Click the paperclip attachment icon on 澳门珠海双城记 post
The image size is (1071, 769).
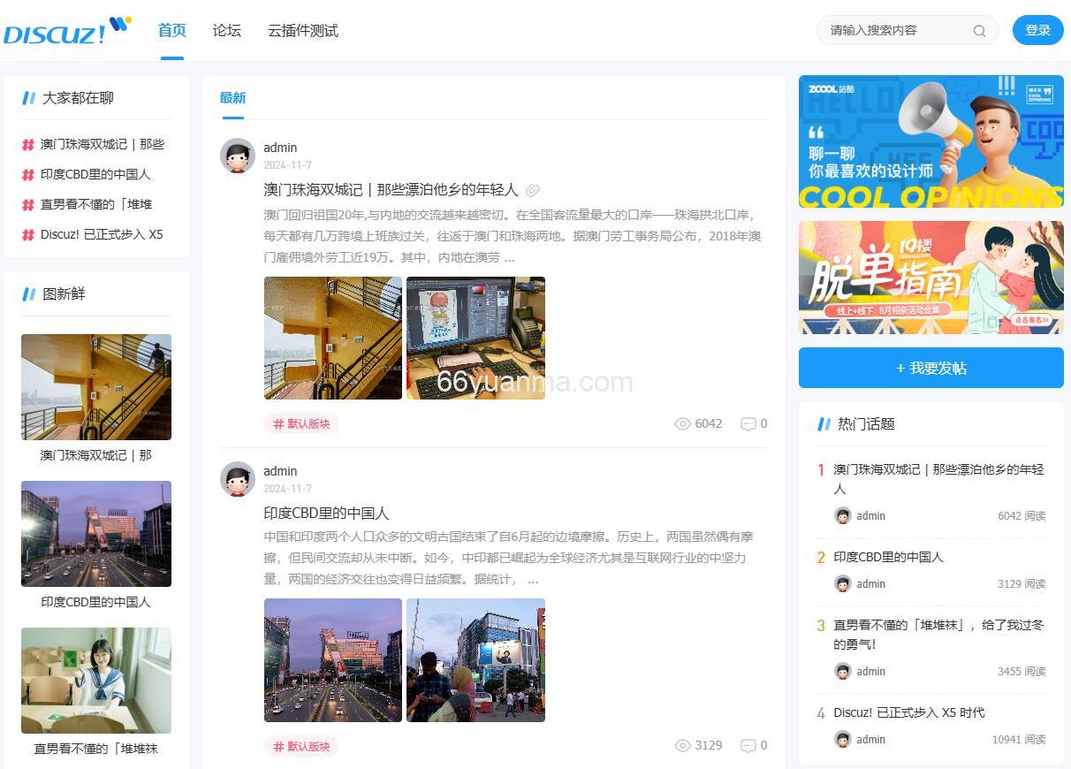532,189
